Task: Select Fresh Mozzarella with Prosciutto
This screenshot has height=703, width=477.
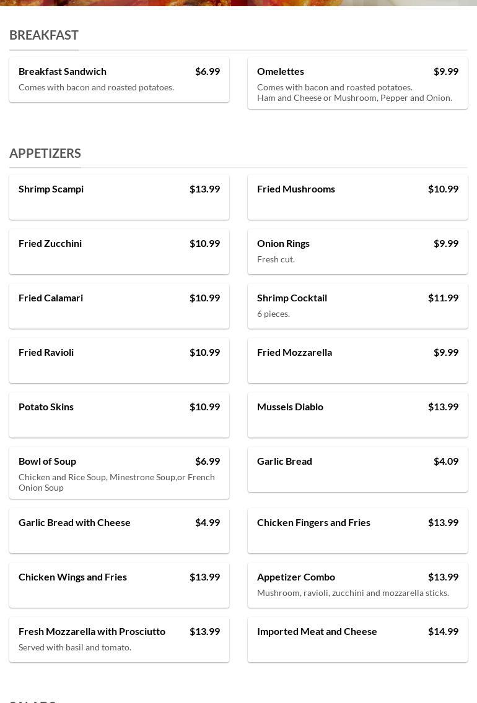Action: click(x=119, y=639)
